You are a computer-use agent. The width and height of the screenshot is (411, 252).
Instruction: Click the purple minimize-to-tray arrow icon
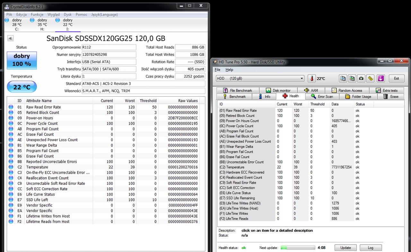tap(381, 78)
